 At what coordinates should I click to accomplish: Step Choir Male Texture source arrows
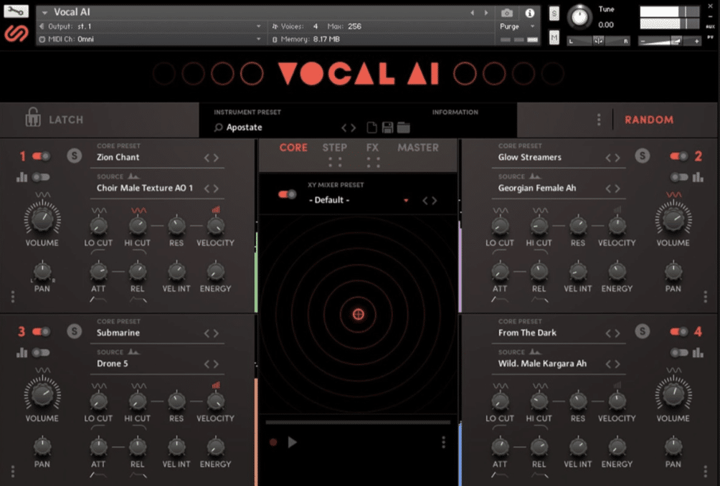212,188
